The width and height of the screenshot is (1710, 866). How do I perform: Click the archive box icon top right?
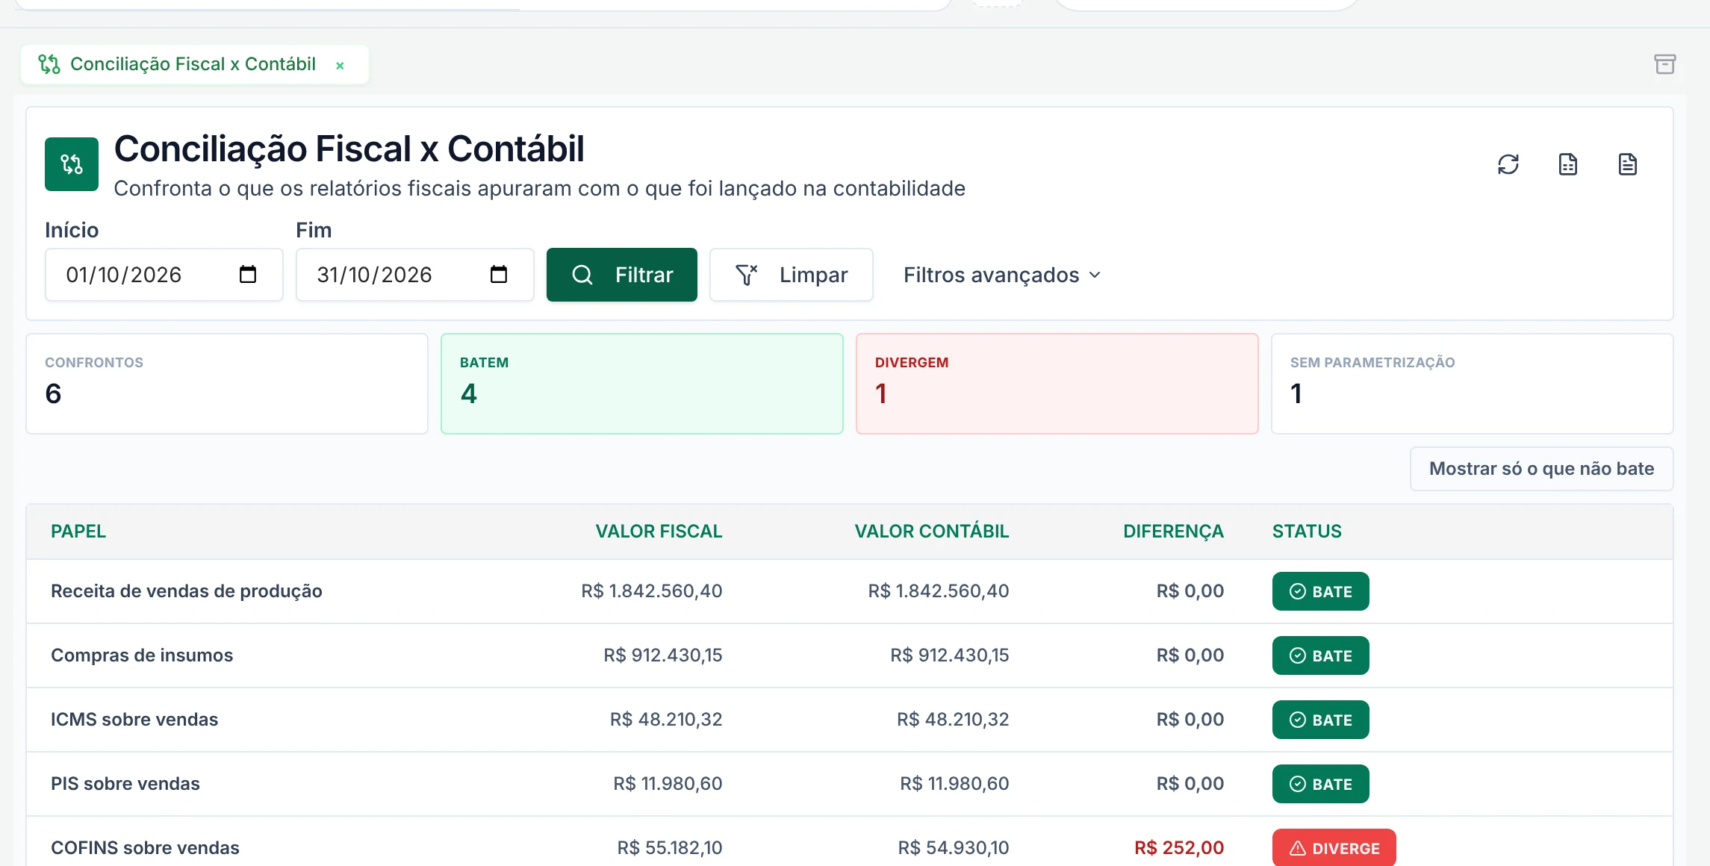pos(1665,64)
